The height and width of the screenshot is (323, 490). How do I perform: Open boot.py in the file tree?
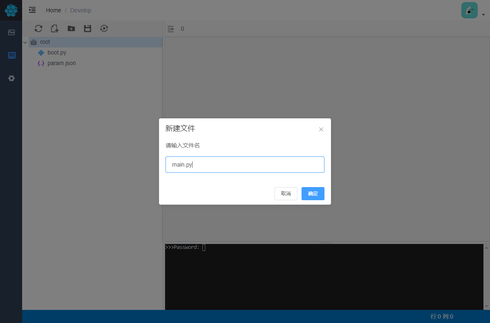(x=57, y=52)
